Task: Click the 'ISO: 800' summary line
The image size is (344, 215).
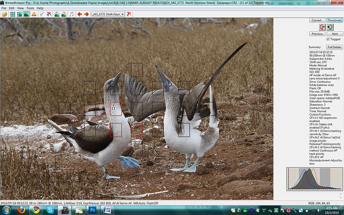Action: (x=314, y=72)
